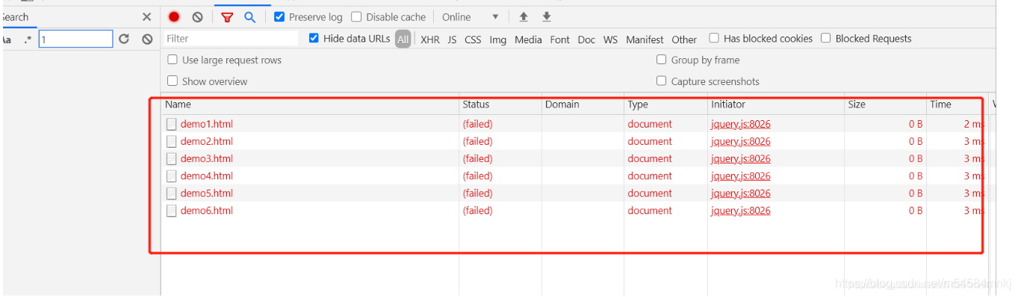Open jquery.js:8026 initiator for demo5.html
Screen dimensions: 1018x297
[x=740, y=193]
